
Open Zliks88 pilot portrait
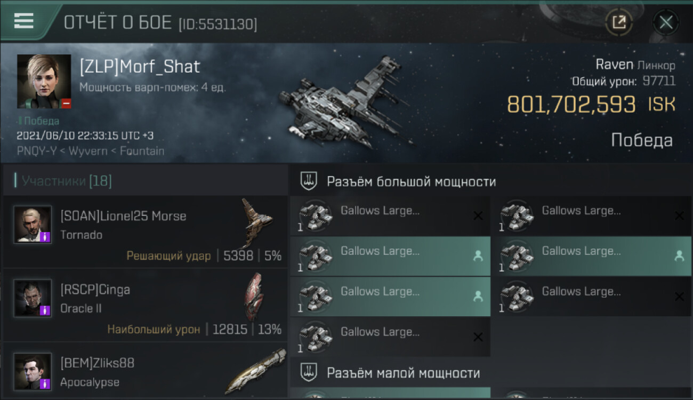click(33, 372)
